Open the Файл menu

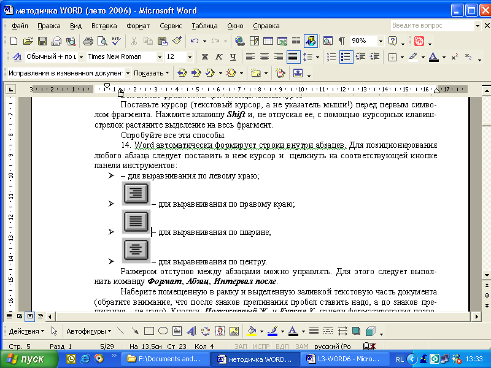[20, 26]
